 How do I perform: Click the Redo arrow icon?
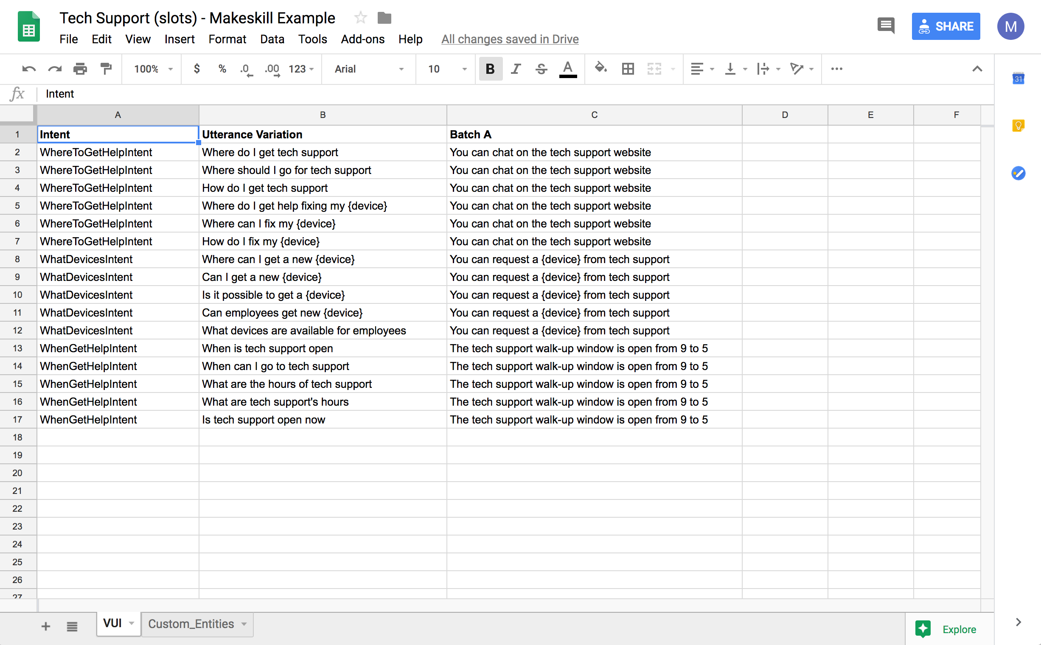(x=55, y=69)
